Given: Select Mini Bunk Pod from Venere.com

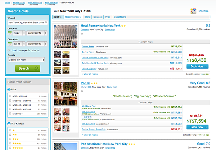Looking at the screenshot, I should 88,112.
